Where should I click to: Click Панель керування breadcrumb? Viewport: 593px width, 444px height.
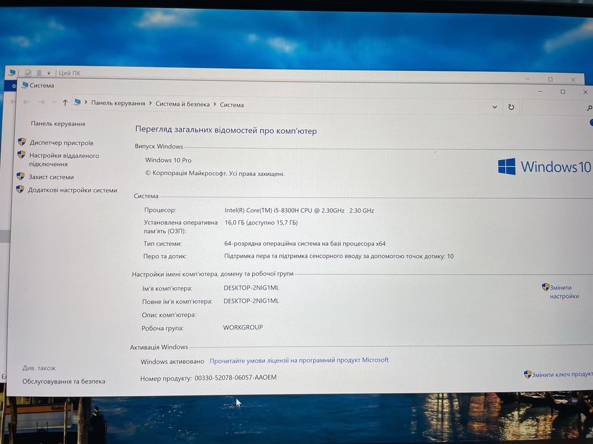tap(118, 104)
